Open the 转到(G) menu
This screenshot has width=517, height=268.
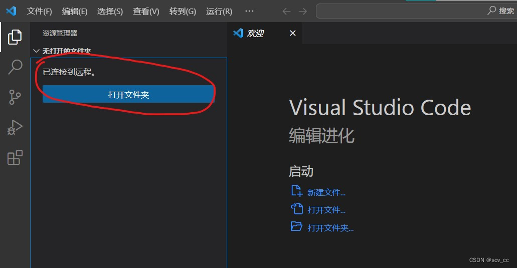[183, 12]
